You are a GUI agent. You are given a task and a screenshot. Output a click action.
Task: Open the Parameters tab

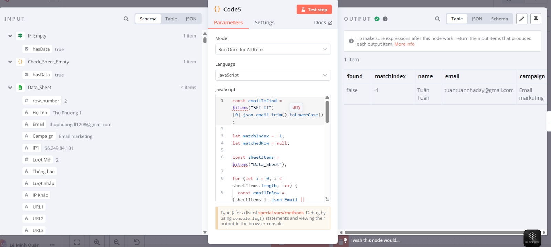pyautogui.click(x=228, y=23)
